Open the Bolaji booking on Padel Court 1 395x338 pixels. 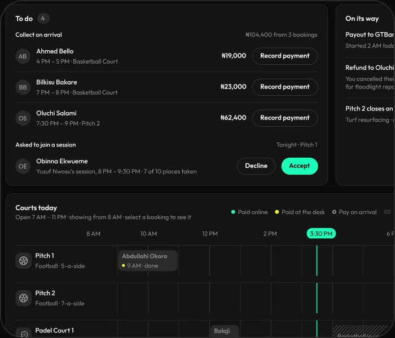click(225, 331)
